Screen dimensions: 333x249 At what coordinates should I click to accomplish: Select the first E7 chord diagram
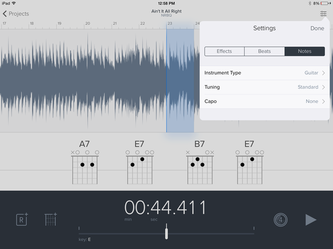click(x=140, y=163)
